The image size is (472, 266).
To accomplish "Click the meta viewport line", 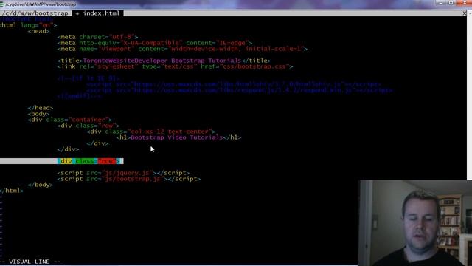I will coord(182,49).
